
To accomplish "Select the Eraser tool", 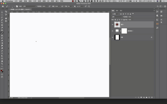I will [x=2, y=41].
